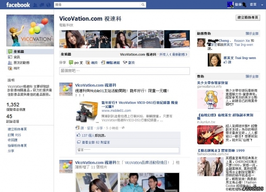
Task: Click the trench coat ad image
Action: pos(210,167)
